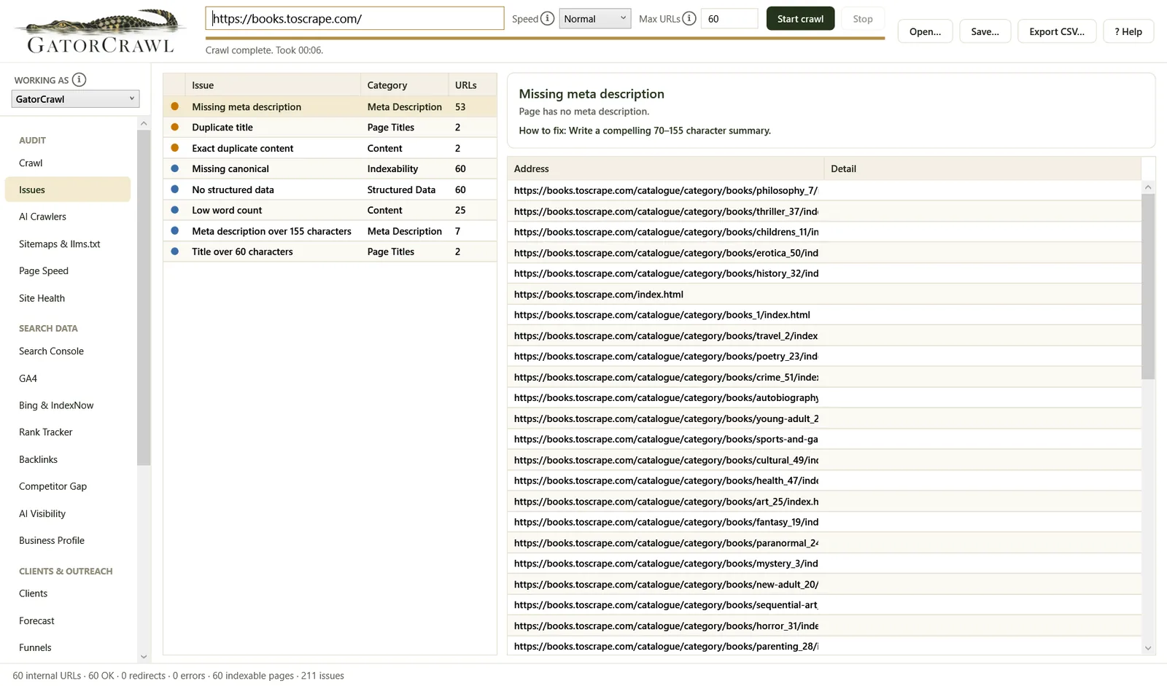
Task: Click the URL input field
Action: tap(354, 18)
